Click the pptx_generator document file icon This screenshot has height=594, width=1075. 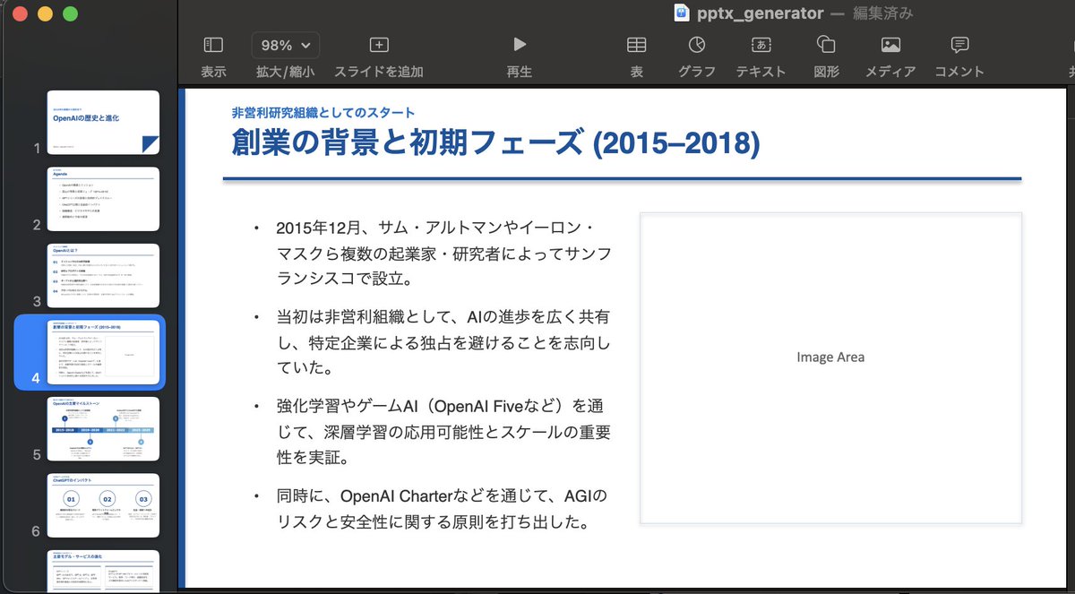[683, 13]
